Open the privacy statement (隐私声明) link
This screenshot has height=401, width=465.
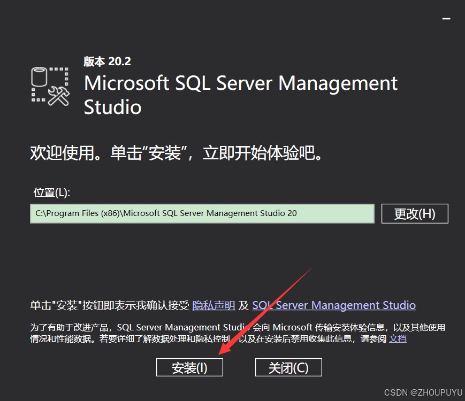tap(214, 305)
